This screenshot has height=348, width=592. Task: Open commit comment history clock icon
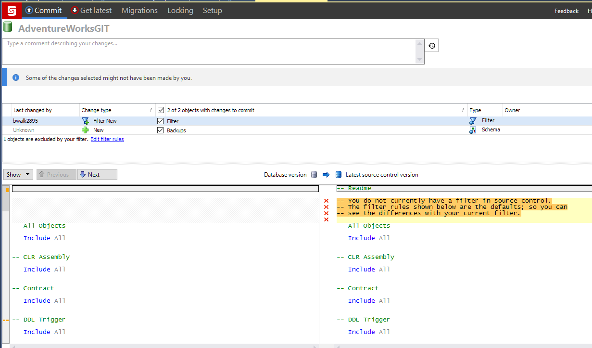click(432, 46)
